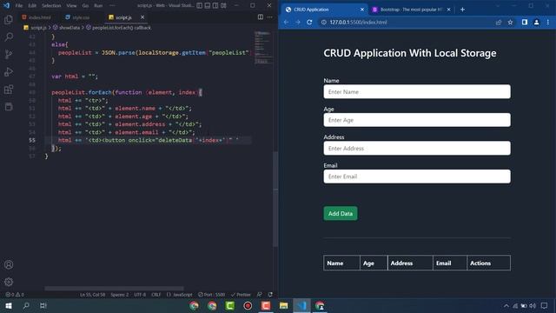
Task: Select the browser address bar URL
Action: [x=358, y=22]
